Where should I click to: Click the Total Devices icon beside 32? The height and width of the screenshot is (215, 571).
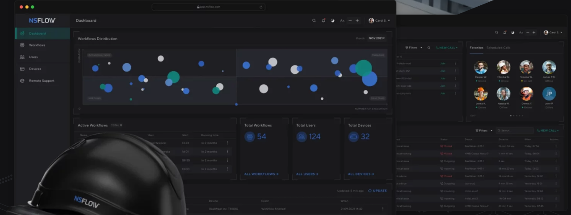353,137
